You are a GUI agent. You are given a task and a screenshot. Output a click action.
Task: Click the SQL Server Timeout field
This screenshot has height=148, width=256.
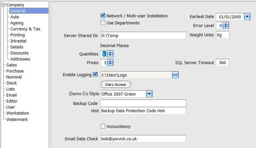click(222, 63)
